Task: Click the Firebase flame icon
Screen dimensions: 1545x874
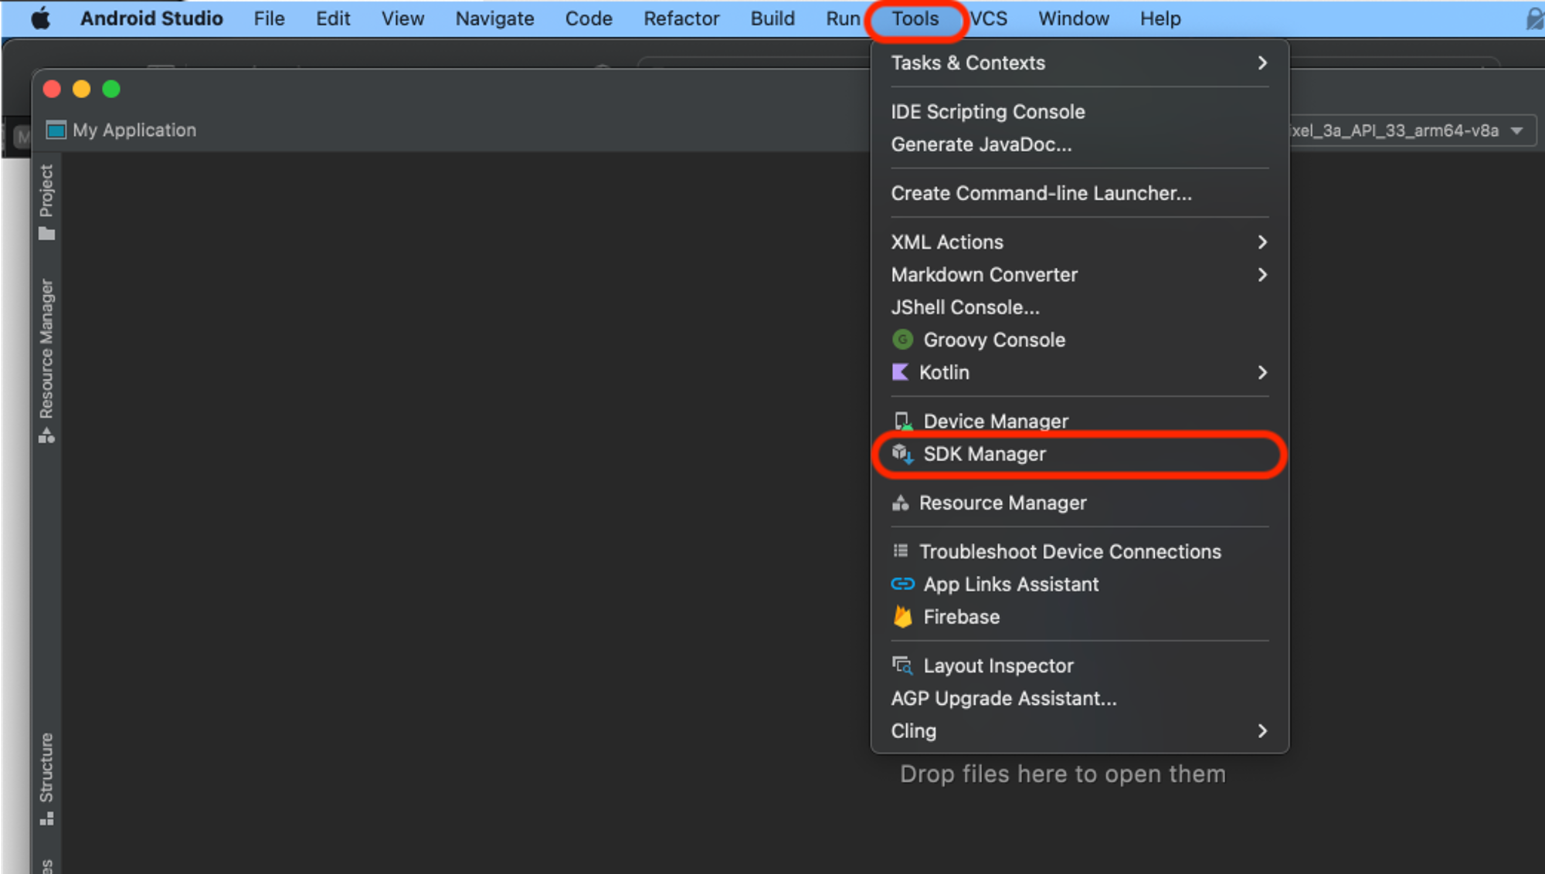Action: tap(902, 616)
